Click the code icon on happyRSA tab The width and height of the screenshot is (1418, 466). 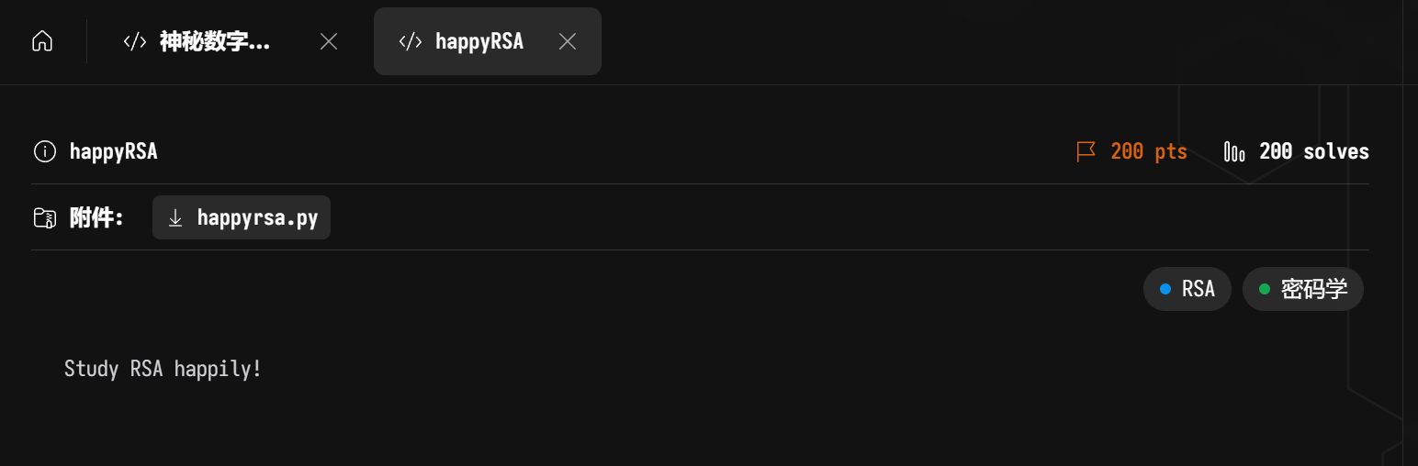click(x=411, y=41)
